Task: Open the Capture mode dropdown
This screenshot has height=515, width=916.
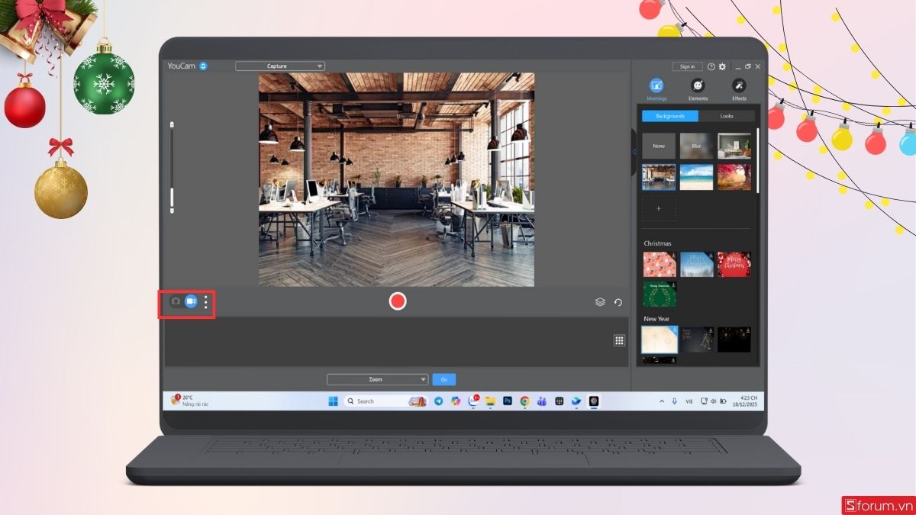Action: pos(279,66)
